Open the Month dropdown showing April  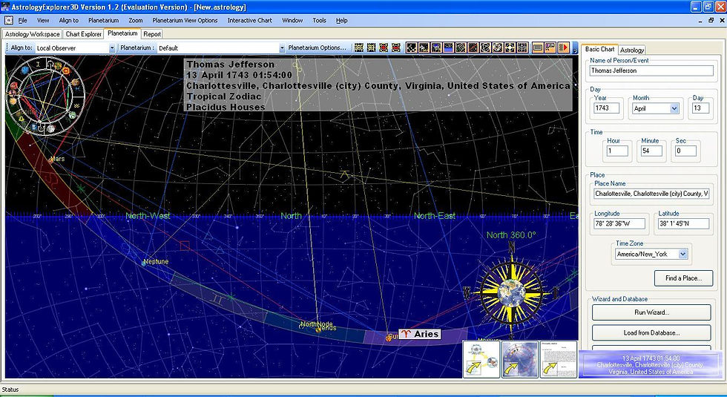[x=674, y=108]
